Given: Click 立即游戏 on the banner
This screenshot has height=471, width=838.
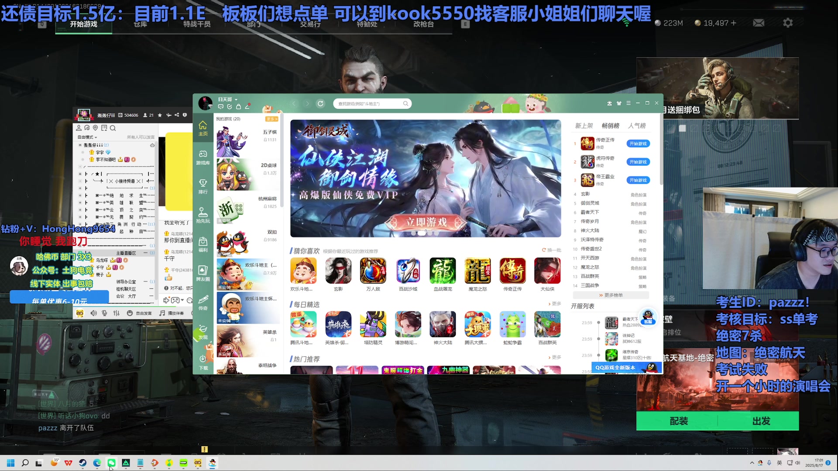Looking at the screenshot, I should [x=426, y=222].
